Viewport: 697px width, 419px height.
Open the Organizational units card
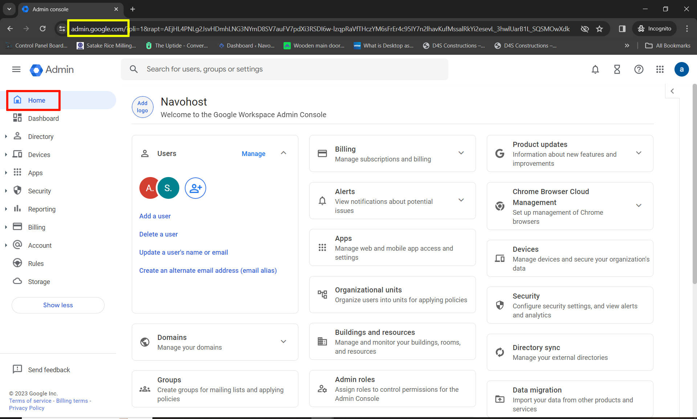pos(392,295)
